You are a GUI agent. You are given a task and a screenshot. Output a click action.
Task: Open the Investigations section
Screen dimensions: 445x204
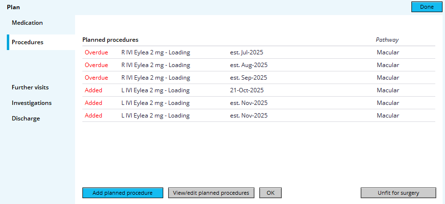click(32, 103)
